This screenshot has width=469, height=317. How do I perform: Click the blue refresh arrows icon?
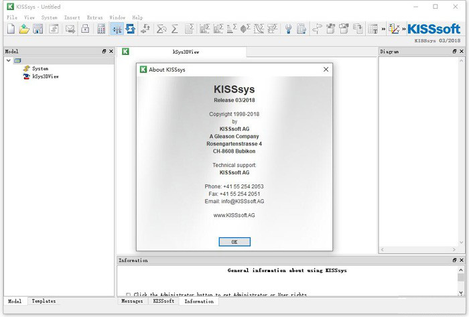[131, 29]
